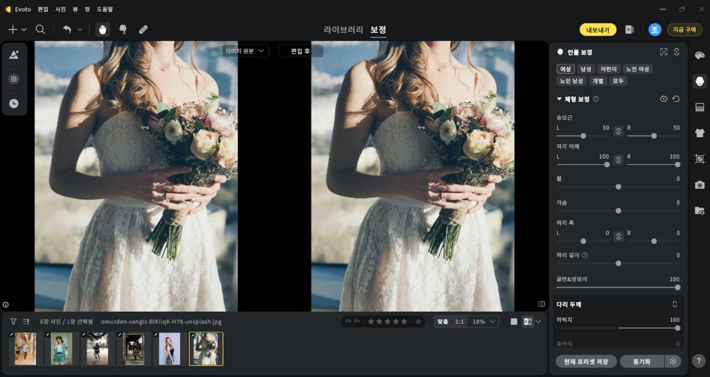This screenshot has width=710, height=377.
Task: Click the 팔 slider handle
Action: pyautogui.click(x=618, y=187)
